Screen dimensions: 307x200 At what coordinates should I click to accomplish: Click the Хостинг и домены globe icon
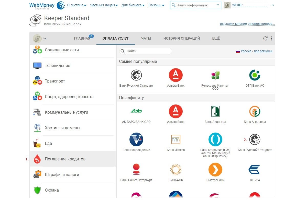(x=37, y=128)
